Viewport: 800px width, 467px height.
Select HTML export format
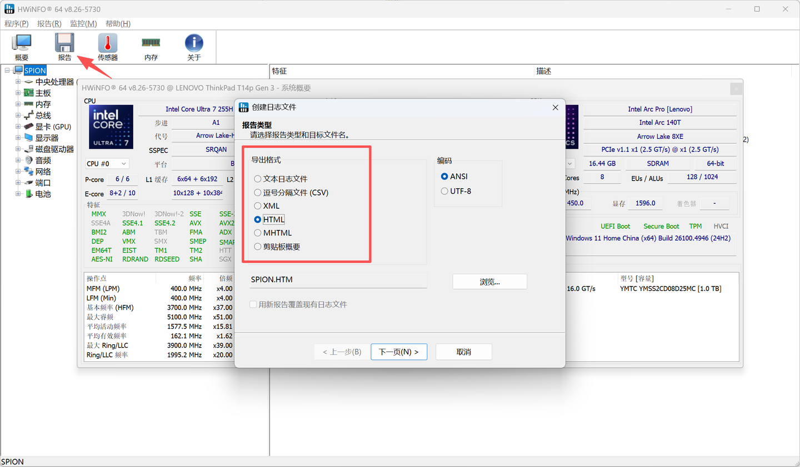pyautogui.click(x=269, y=219)
